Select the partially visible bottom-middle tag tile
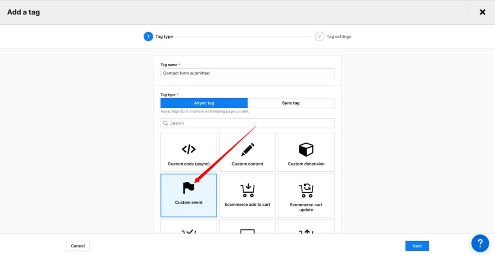Screen dimensions: 495x258 point(247,228)
